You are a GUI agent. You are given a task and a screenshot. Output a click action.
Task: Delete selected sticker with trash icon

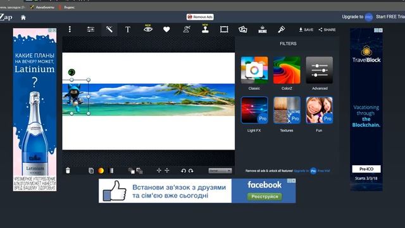pos(68,170)
